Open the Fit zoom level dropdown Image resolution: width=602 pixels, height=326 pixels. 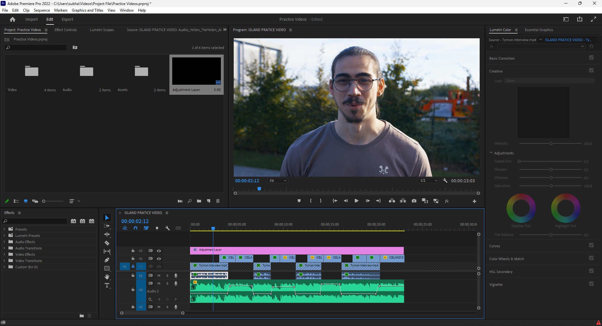coord(277,180)
